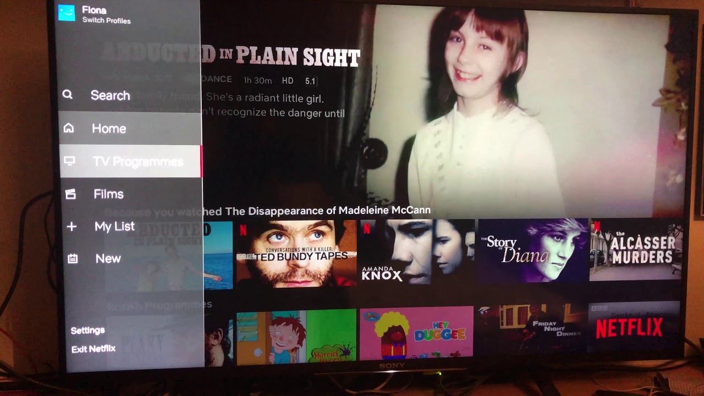704x396 pixels.
Task: Open the Amanda Knox thumbnail
Action: (x=417, y=251)
